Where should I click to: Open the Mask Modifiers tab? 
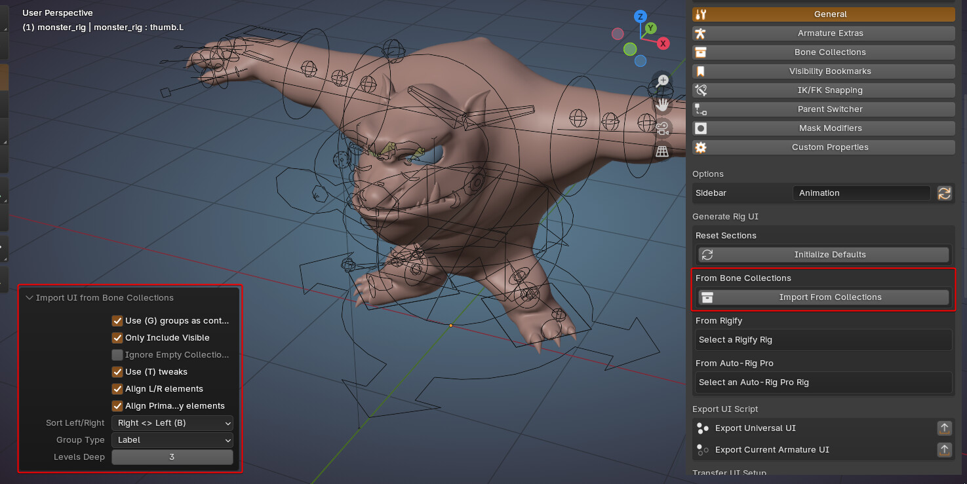click(x=824, y=128)
